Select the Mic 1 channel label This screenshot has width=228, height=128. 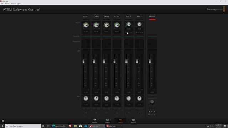click(129, 17)
